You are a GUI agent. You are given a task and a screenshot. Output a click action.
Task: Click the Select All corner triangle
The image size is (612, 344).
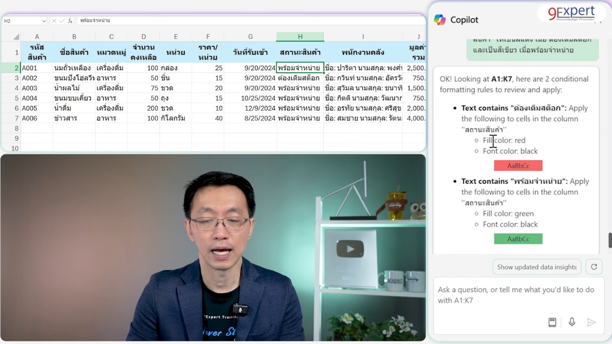(16, 37)
